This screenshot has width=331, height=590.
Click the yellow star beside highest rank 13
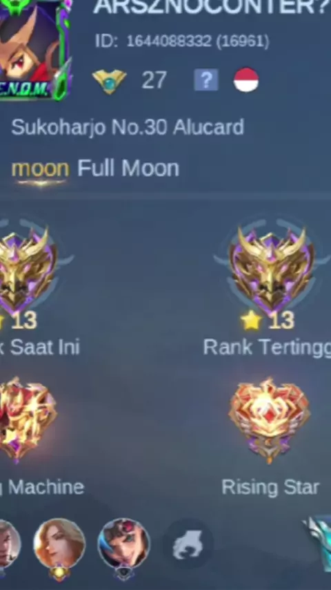coord(251,321)
